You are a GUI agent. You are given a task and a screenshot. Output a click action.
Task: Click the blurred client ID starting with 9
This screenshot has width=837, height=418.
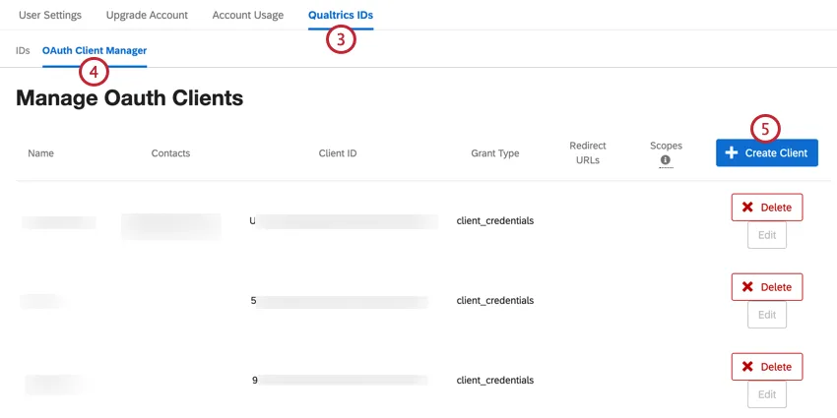340,381
